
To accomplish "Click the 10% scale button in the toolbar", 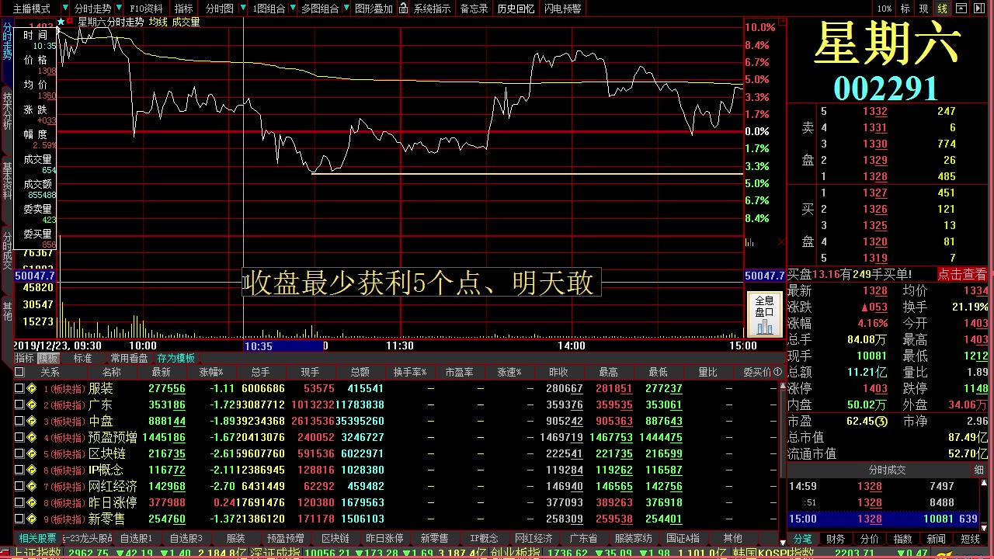I will (885, 9).
